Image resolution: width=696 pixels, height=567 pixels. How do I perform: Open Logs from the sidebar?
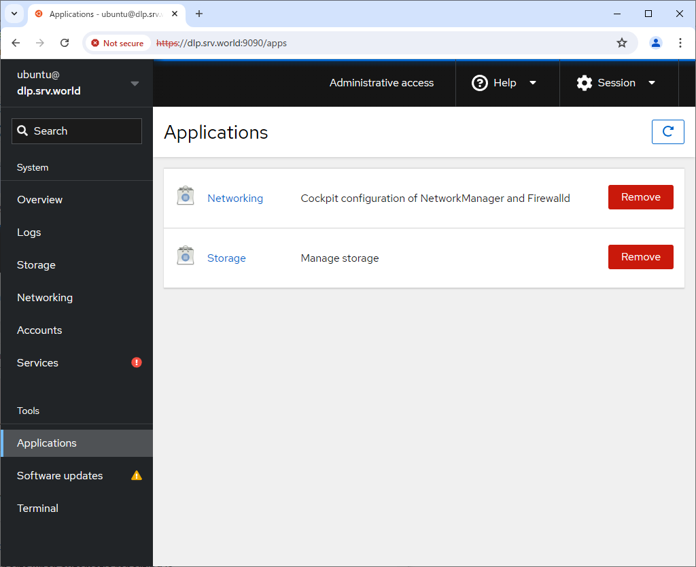click(76, 233)
